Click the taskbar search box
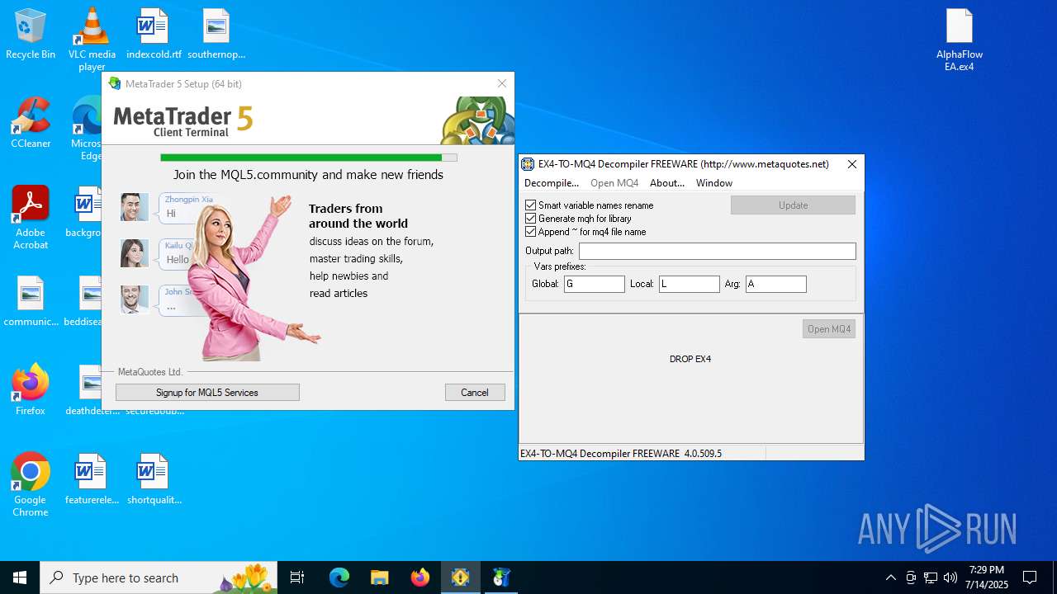Viewport: 1057px width, 594px height. pos(159,577)
